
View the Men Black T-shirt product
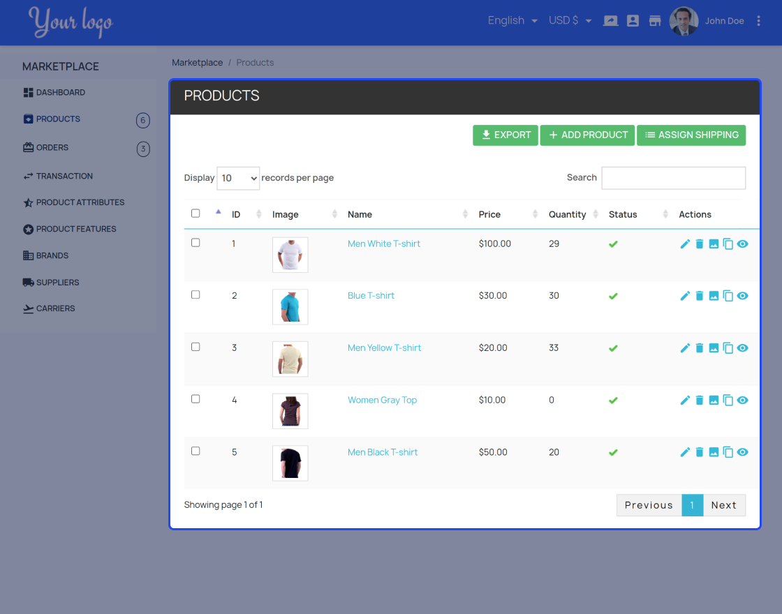pyautogui.click(x=743, y=452)
